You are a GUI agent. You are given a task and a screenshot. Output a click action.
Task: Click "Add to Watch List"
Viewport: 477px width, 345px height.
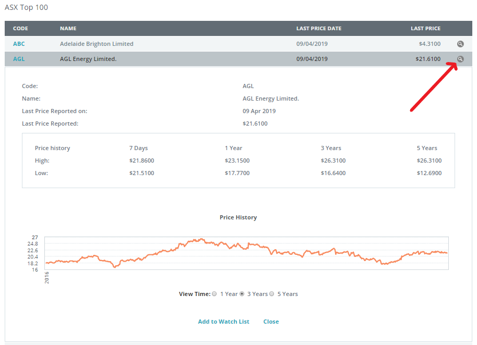(x=223, y=322)
